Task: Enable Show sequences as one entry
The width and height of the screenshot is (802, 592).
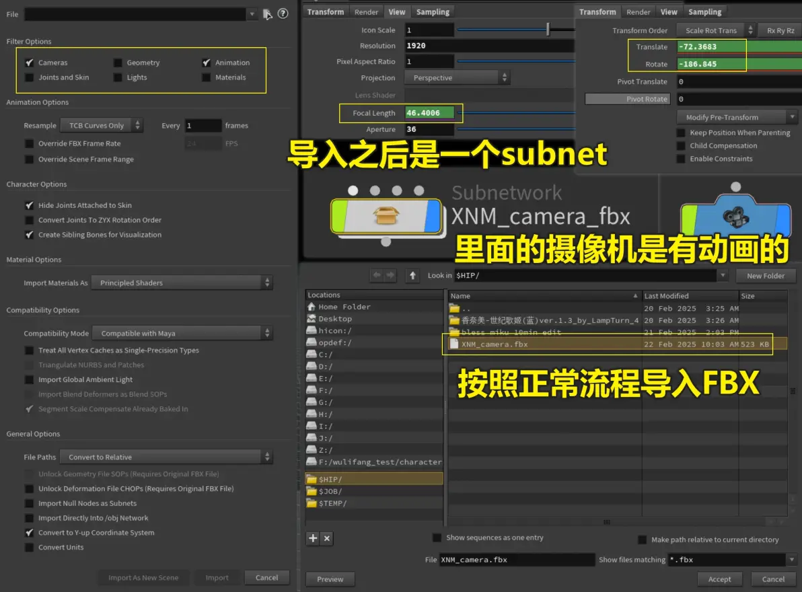Action: point(437,538)
